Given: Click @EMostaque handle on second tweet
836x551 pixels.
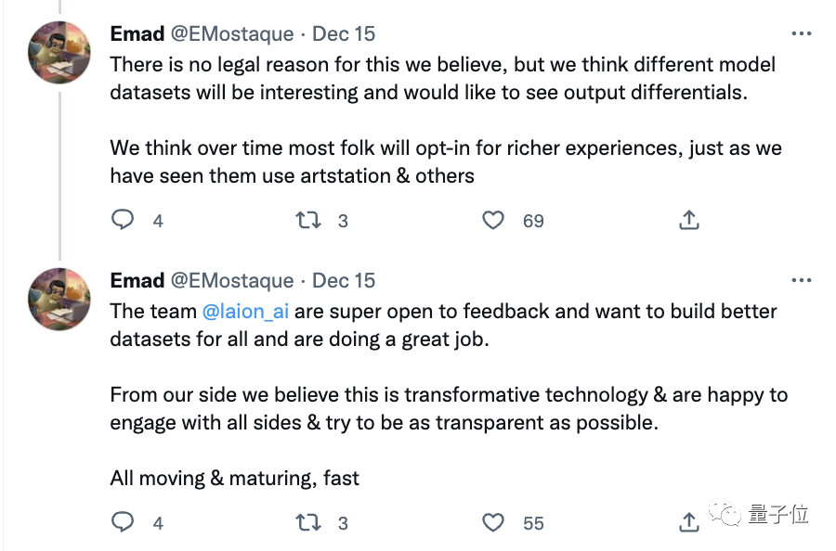Looking at the screenshot, I should tap(232, 280).
